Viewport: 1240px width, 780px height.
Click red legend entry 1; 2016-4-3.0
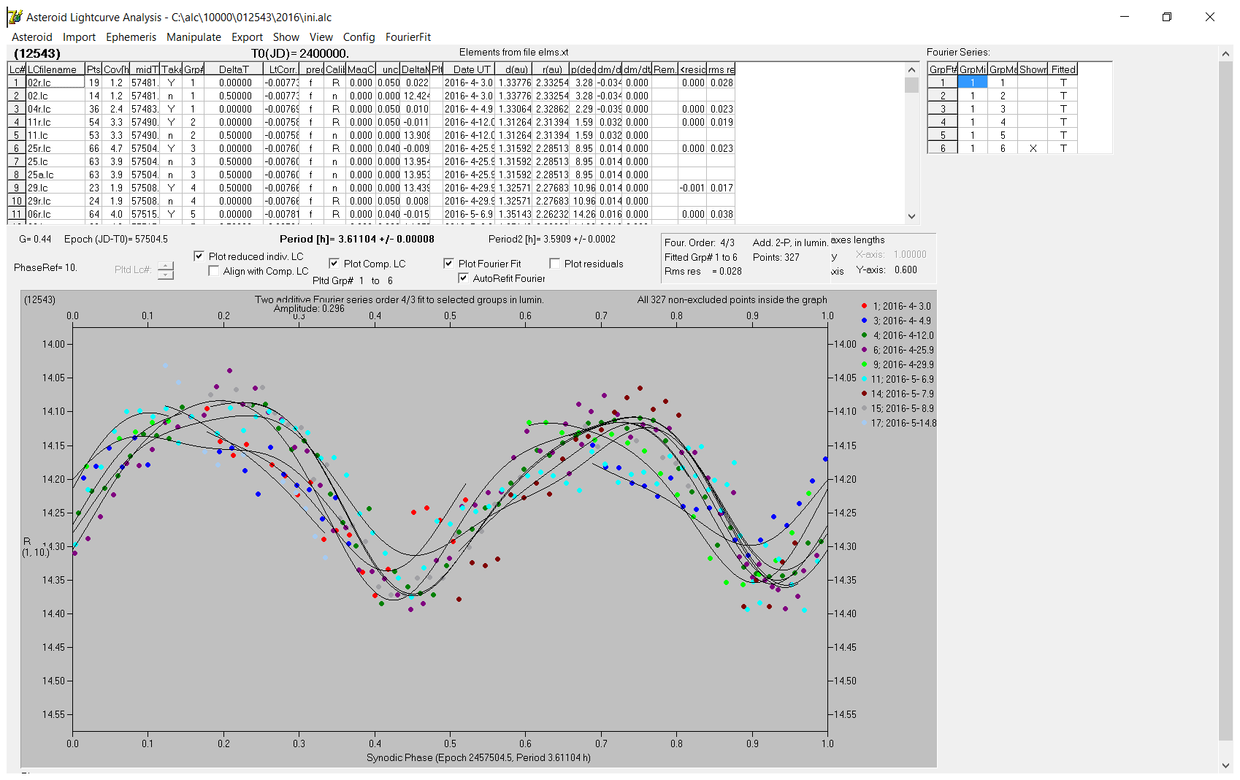tap(896, 306)
